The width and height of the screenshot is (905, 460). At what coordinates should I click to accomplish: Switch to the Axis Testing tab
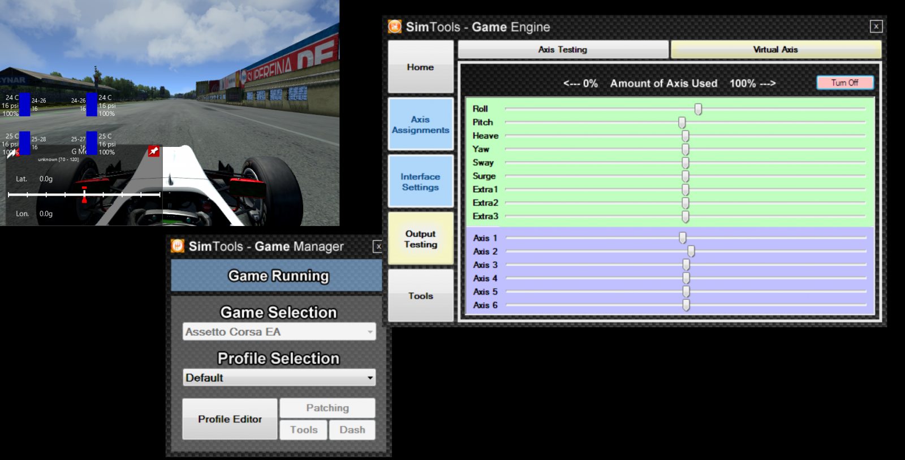[x=563, y=49]
